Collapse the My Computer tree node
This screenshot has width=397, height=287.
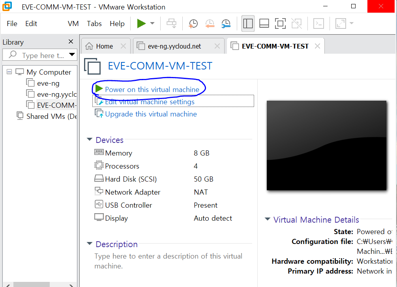[x=9, y=72]
